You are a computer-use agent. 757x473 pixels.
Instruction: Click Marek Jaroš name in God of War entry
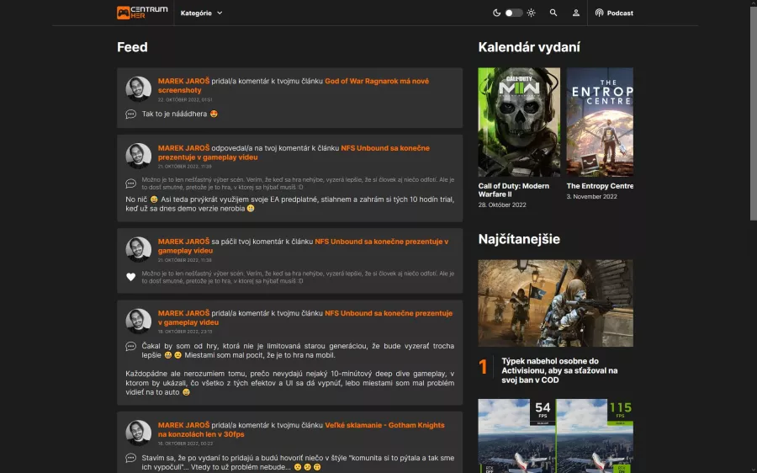(x=183, y=81)
